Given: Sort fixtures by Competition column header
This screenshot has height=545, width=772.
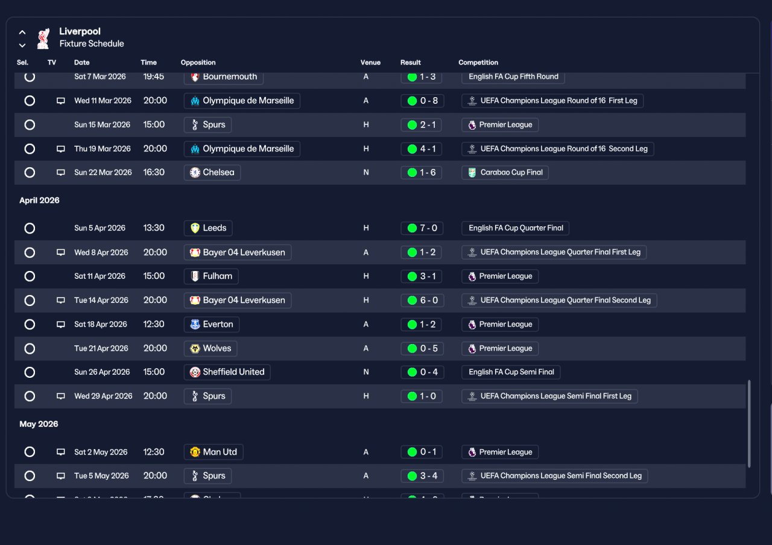Looking at the screenshot, I should pyautogui.click(x=478, y=63).
